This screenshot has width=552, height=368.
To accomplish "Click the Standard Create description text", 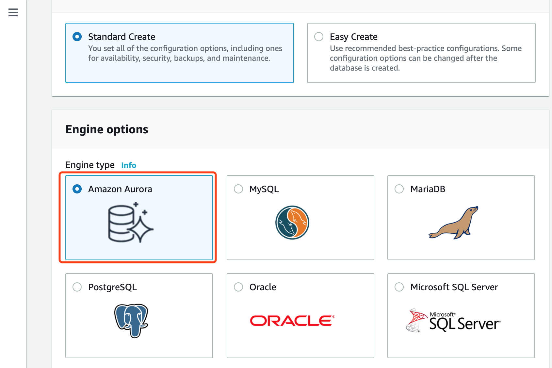I will (x=185, y=53).
